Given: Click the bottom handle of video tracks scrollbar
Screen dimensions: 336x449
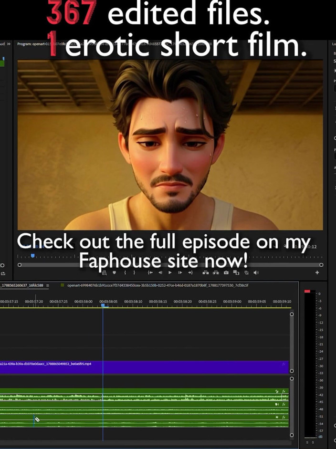Looking at the screenshot, I should pyautogui.click(x=292, y=371).
